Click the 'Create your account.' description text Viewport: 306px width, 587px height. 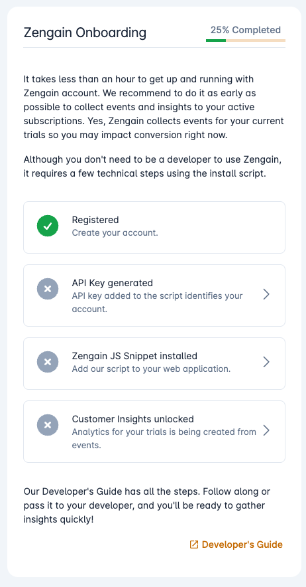pos(115,233)
